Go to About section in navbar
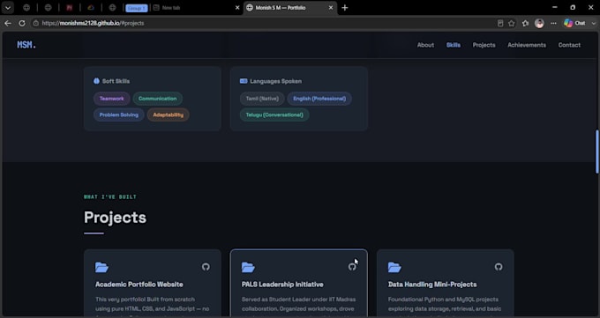Screen dimensions: 600x318 tap(425, 45)
